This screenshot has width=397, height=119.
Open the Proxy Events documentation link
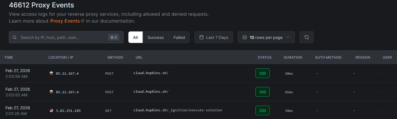click(65, 21)
